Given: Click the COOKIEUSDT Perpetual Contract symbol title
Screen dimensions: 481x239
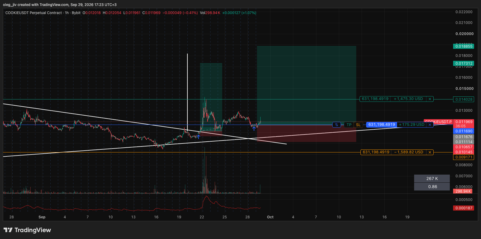Looking at the screenshot, I should pos(34,13).
